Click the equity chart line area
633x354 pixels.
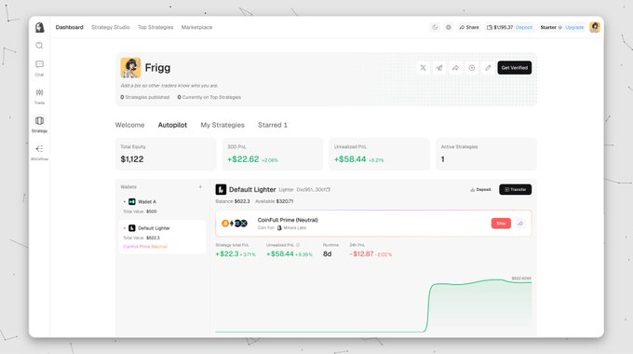click(373, 306)
